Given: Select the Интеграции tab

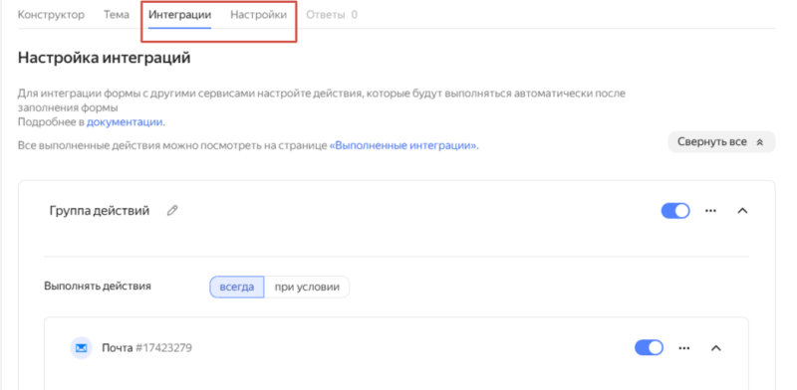Looking at the screenshot, I should point(179,15).
